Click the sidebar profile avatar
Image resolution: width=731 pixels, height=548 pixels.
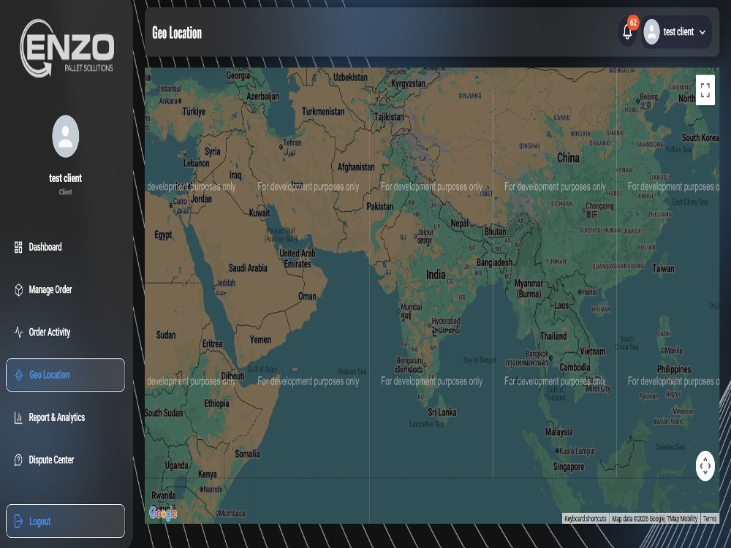(66, 136)
